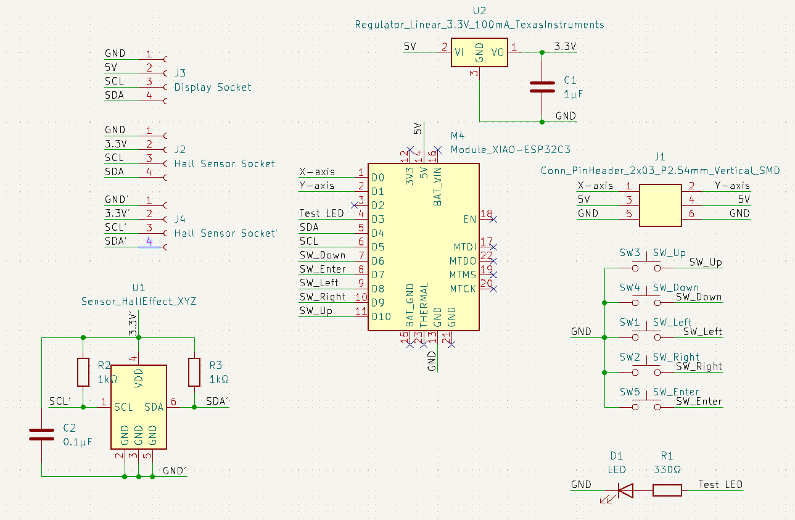Click the no-connect X on 3V3 pin 12
Screen dimensions: 795x520
coord(410,149)
